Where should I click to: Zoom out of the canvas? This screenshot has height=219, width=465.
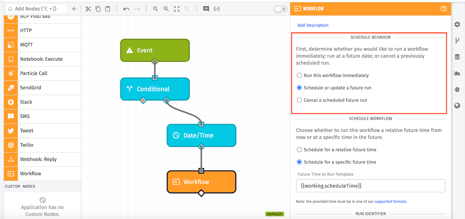pyautogui.click(x=155, y=9)
